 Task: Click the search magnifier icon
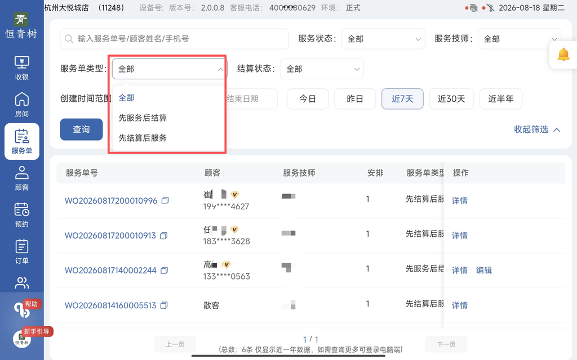click(x=69, y=39)
